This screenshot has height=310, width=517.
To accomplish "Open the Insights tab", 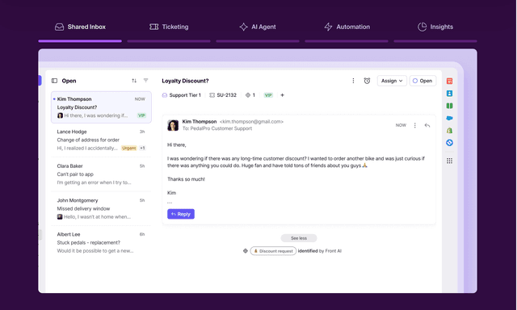I will pyautogui.click(x=435, y=27).
